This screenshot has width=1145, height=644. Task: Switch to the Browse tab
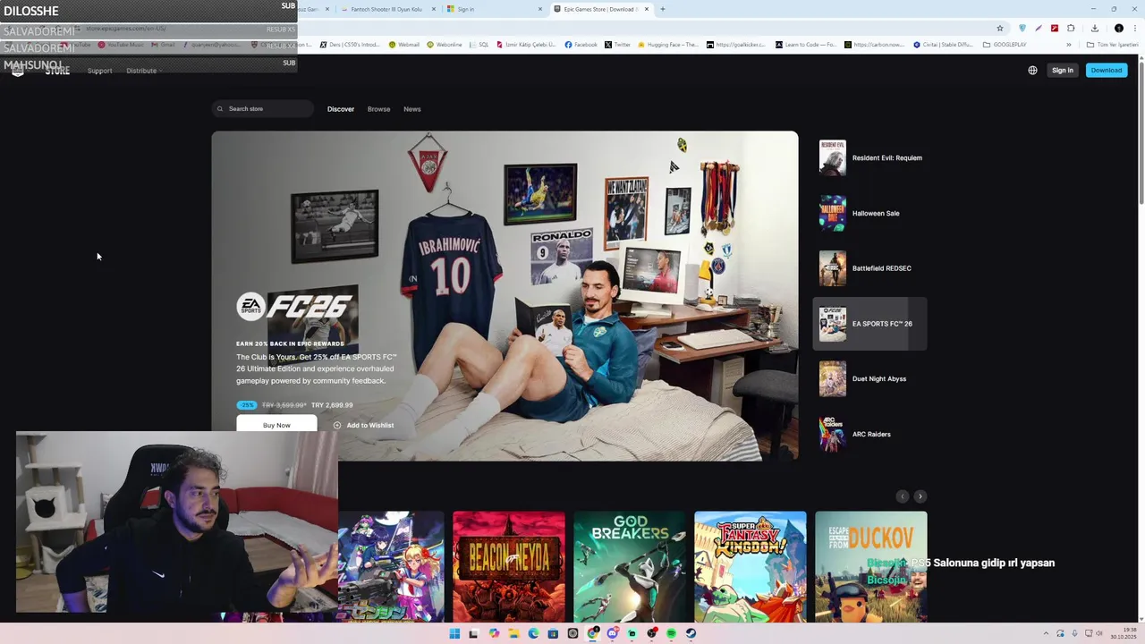click(x=378, y=109)
